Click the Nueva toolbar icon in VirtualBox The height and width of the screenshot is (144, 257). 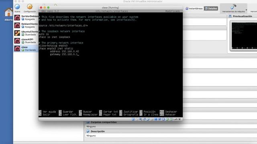pos(17,7)
